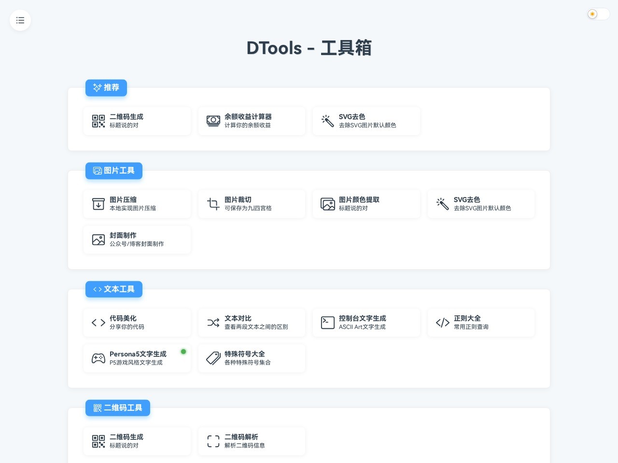Click the image icon on 图片工具 tag
Viewport: 618px width, 463px height.
97,171
